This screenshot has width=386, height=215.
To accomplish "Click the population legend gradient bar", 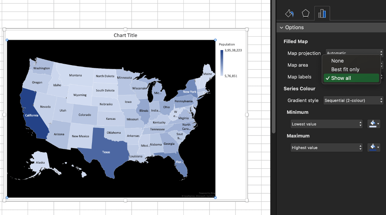I will click(222, 63).
